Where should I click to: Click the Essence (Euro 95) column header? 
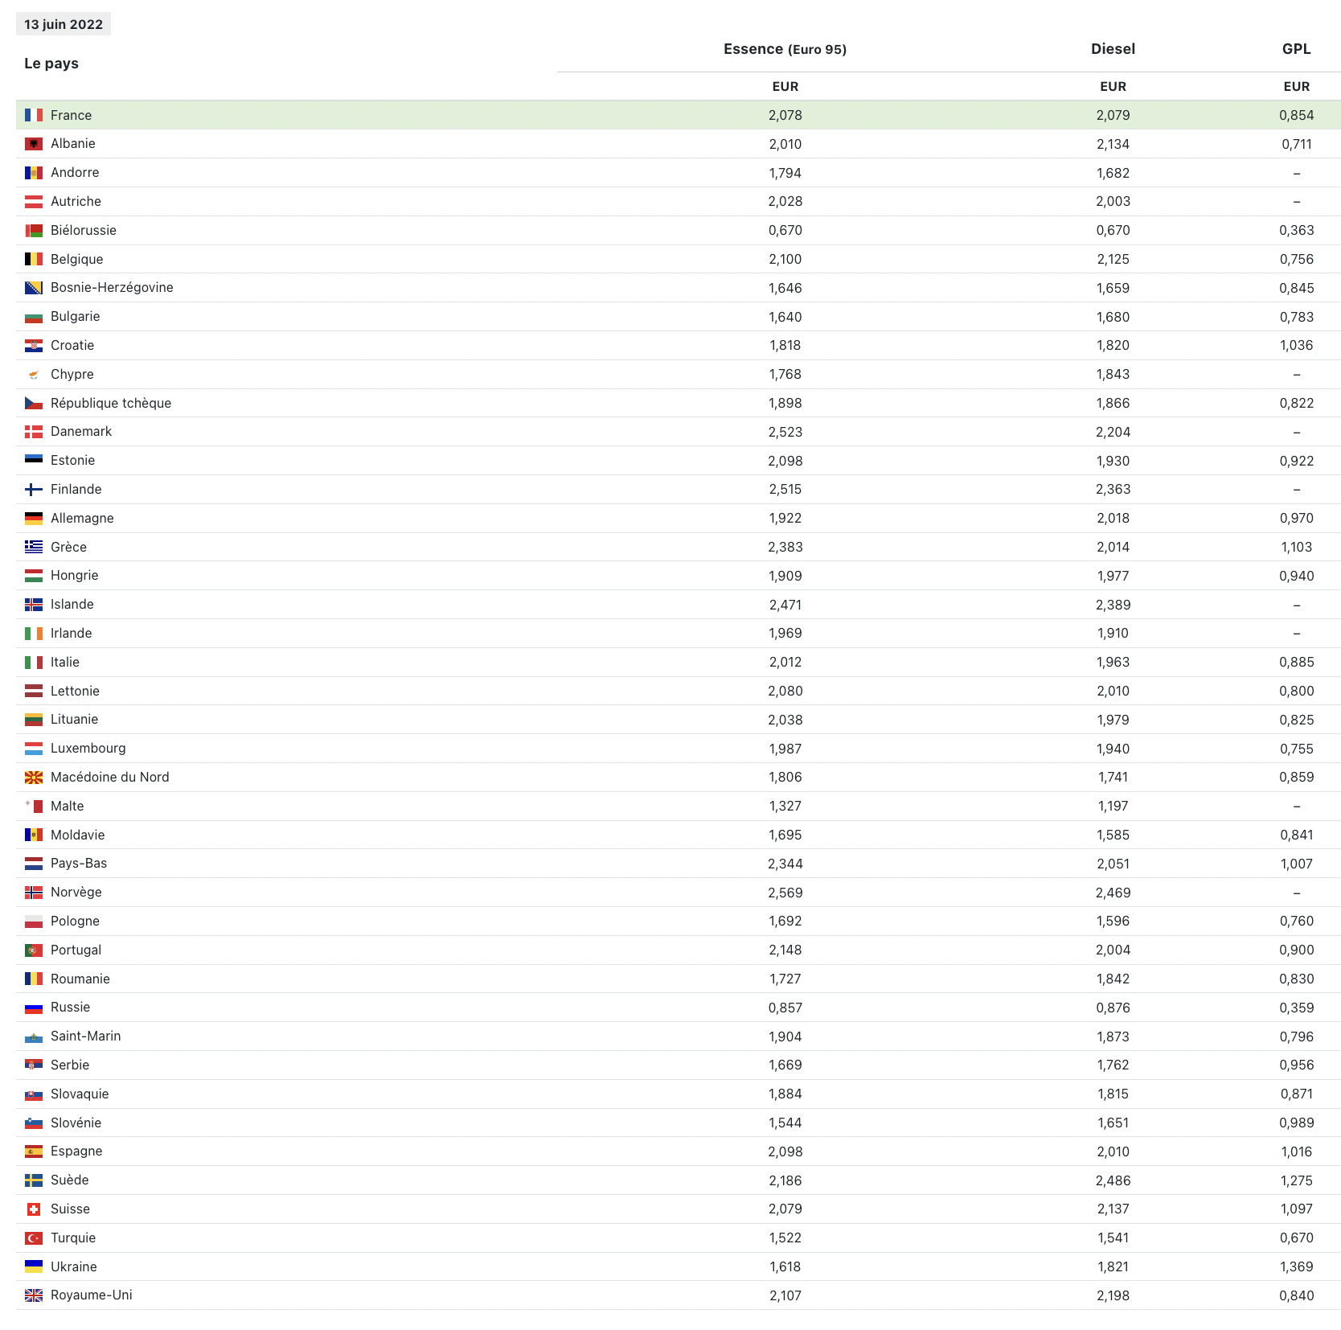(x=785, y=49)
